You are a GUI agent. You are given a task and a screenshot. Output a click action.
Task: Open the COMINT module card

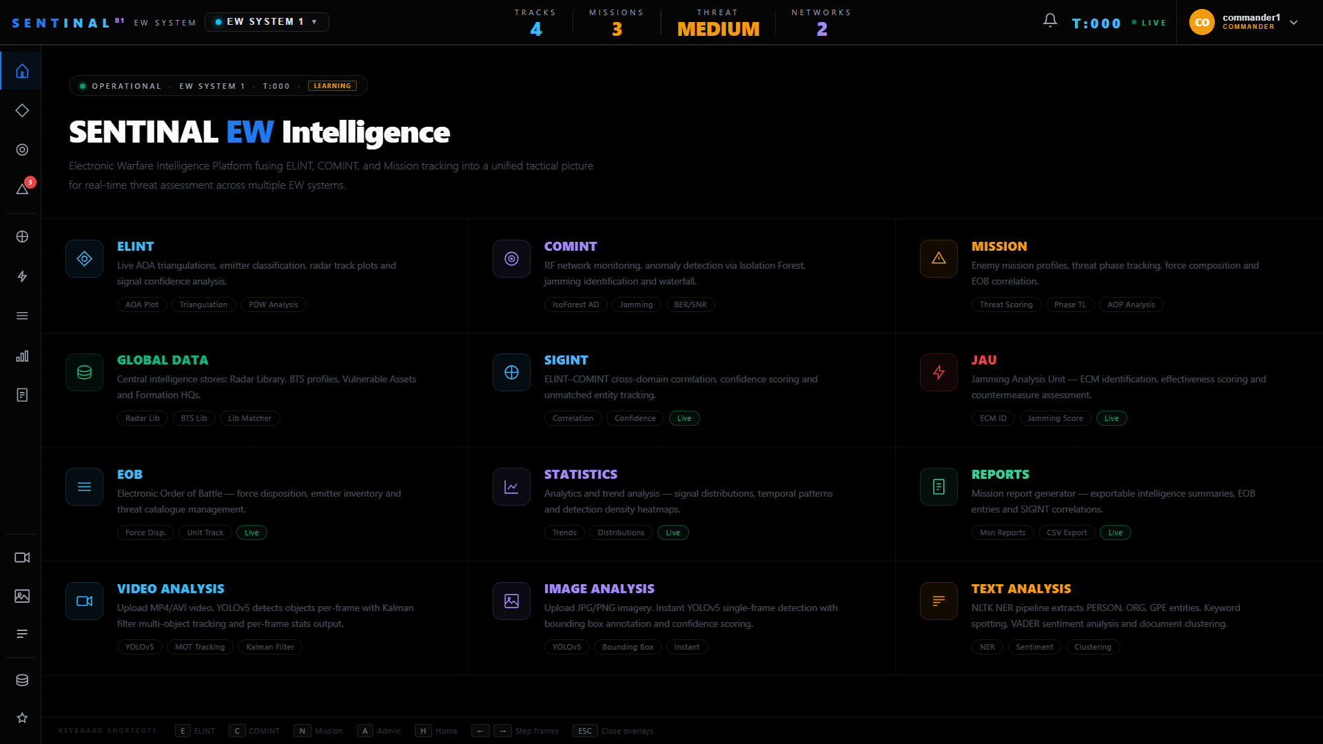[x=681, y=276]
